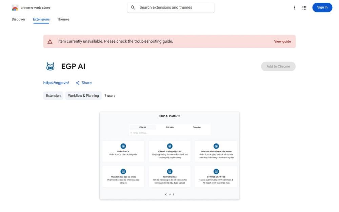Click the chrome web store title text
This screenshot has height=212, width=339.
click(36, 7)
